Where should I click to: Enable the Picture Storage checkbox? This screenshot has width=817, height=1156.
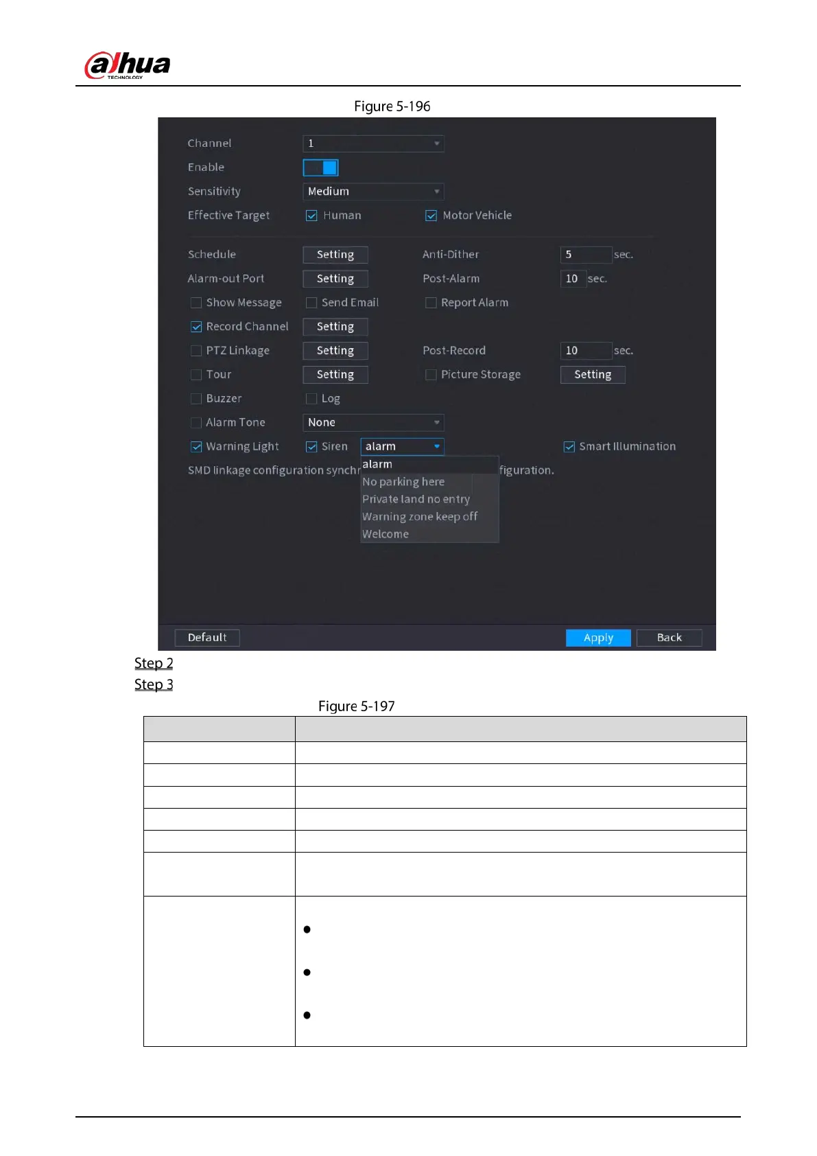pyautogui.click(x=431, y=375)
